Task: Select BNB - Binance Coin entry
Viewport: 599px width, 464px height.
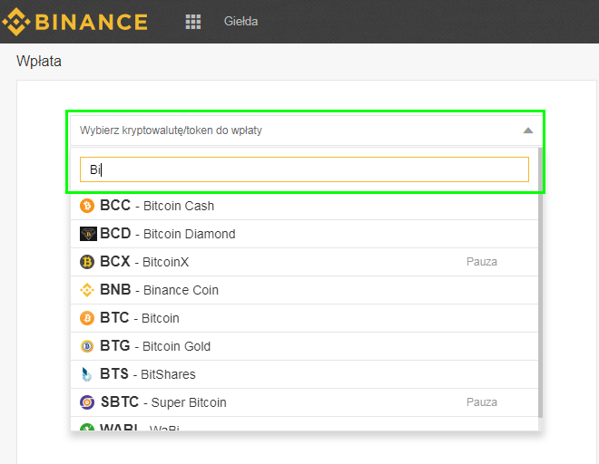Action: click(304, 290)
